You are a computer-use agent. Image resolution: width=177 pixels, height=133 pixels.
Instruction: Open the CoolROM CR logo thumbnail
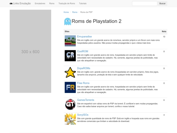tap(70, 55)
